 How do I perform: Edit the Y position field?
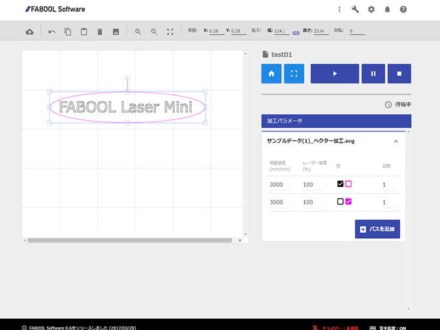pos(239,31)
